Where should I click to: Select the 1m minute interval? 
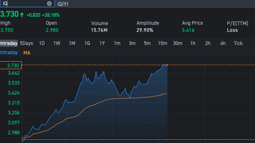tap(117, 43)
